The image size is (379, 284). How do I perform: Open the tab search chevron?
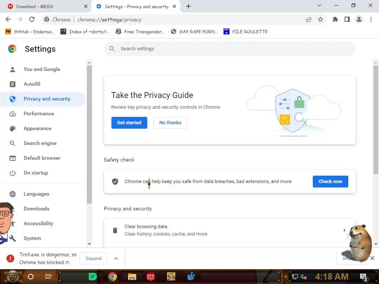point(319,5)
